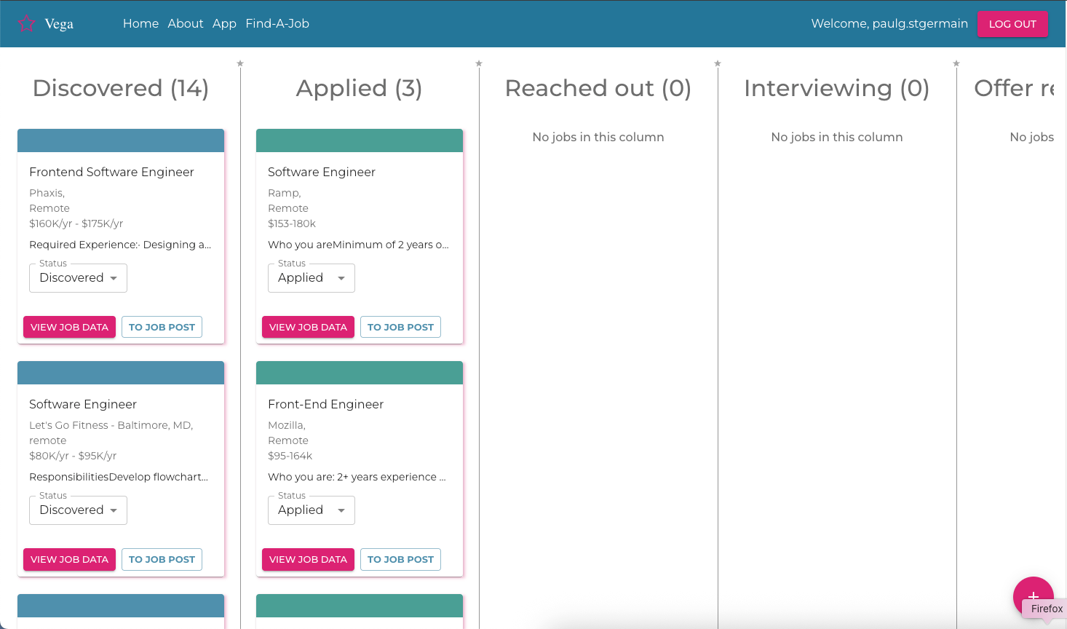Open the Status dropdown on the Ramp card
The width and height of the screenshot is (1067, 629).
coord(311,277)
